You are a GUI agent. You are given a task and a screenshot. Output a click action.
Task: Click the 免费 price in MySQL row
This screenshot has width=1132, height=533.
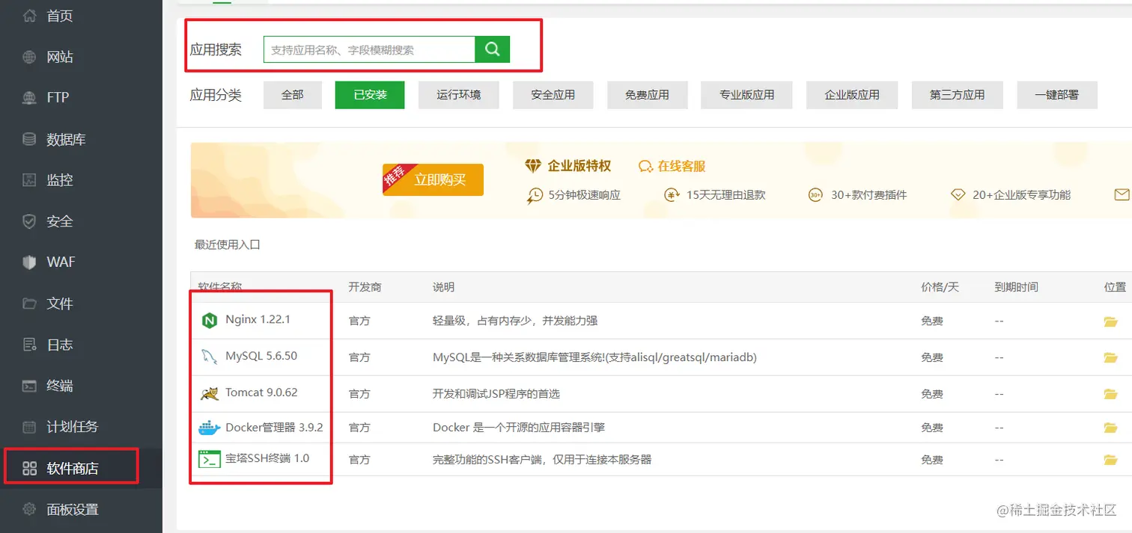pos(932,358)
